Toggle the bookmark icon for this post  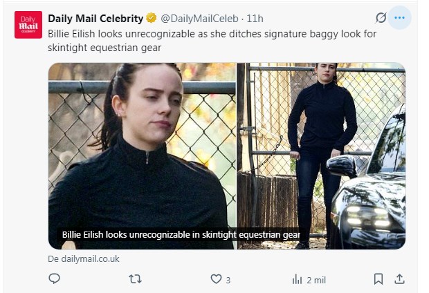378,279
